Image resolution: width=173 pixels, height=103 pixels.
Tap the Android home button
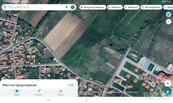click(x=86, y=100)
